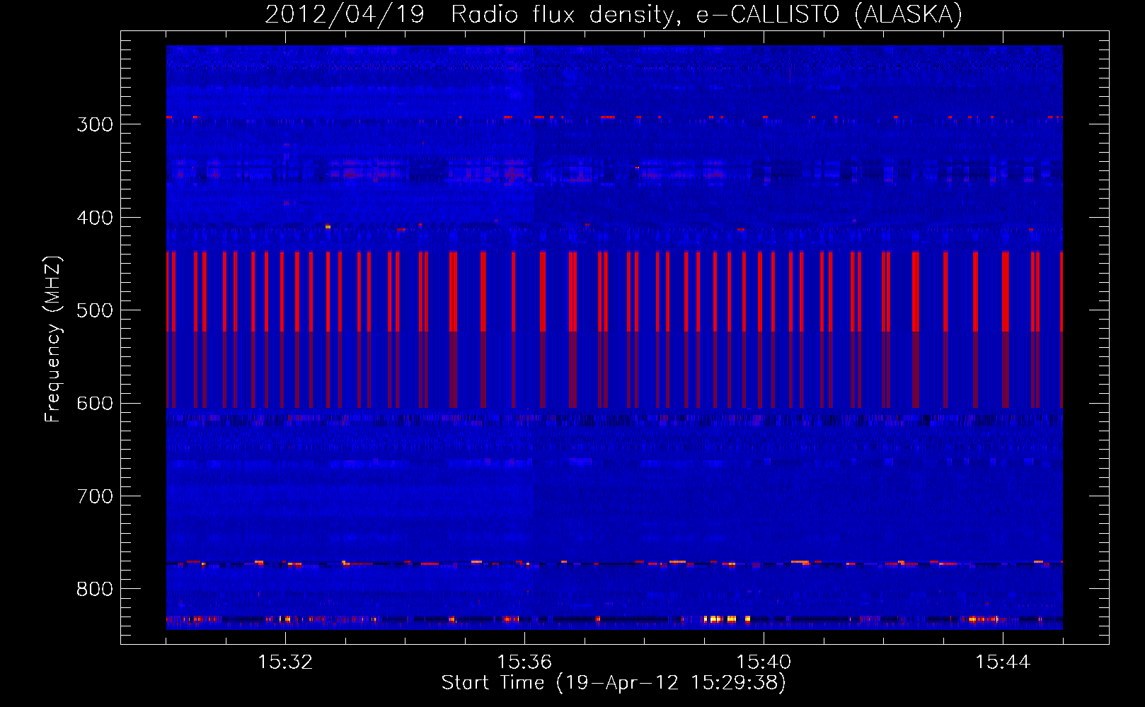This screenshot has width=1145, height=707.
Task: Click the 15:40 time tick label
Action: pos(764,662)
